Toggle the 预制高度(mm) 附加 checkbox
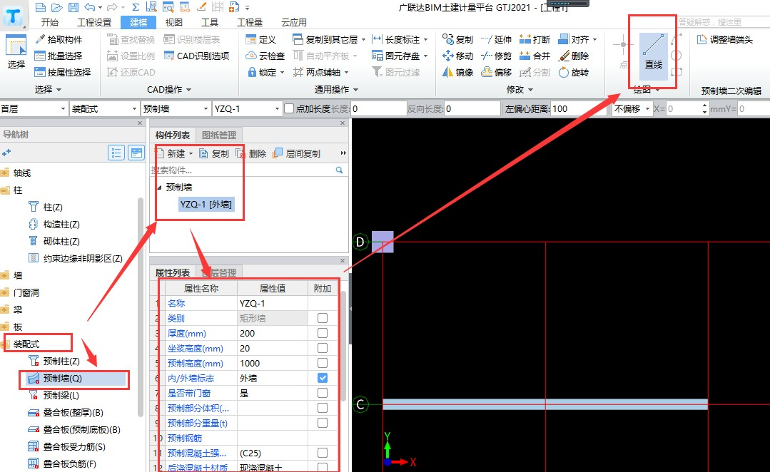Image resolution: width=770 pixels, height=472 pixels. [x=322, y=363]
